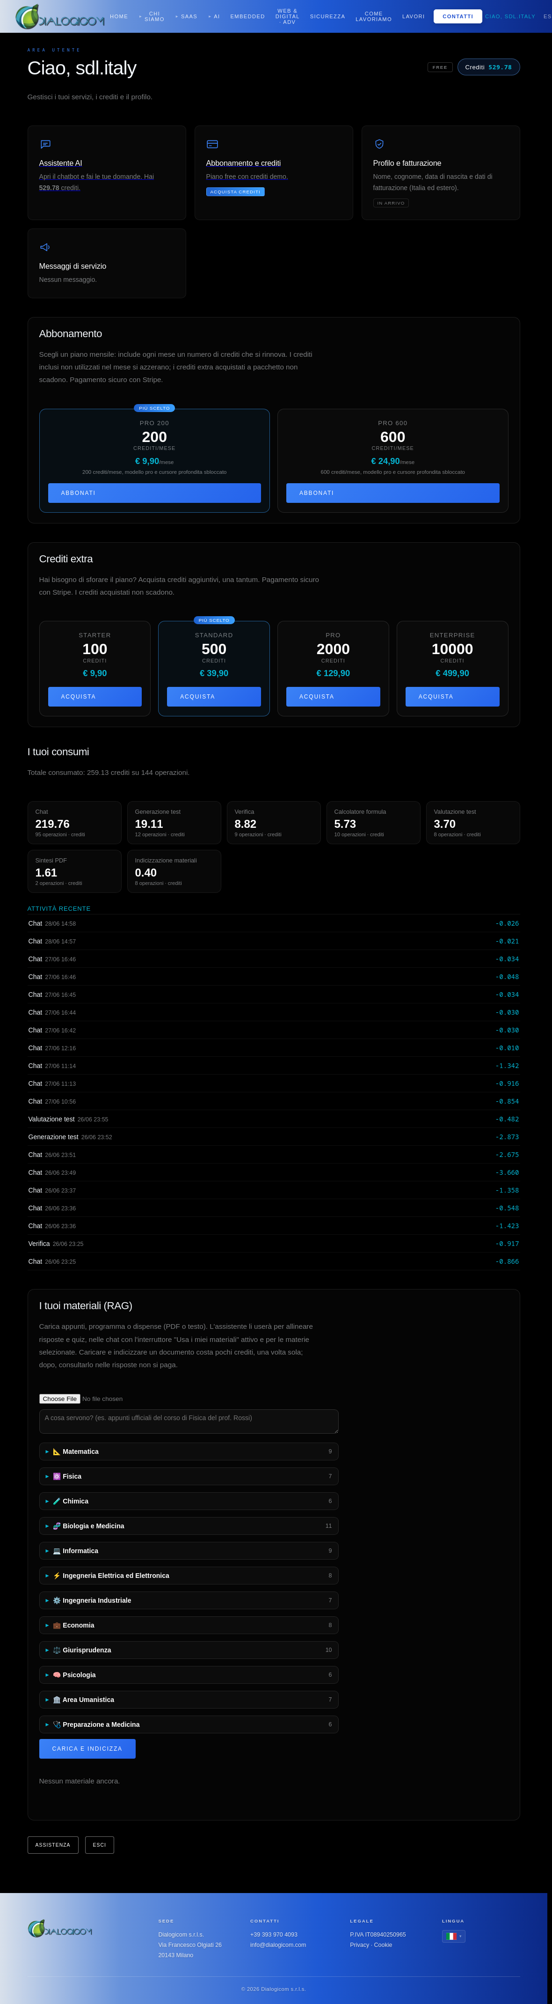Click the Dialogicom logo in the footer

pyautogui.click(x=60, y=1929)
